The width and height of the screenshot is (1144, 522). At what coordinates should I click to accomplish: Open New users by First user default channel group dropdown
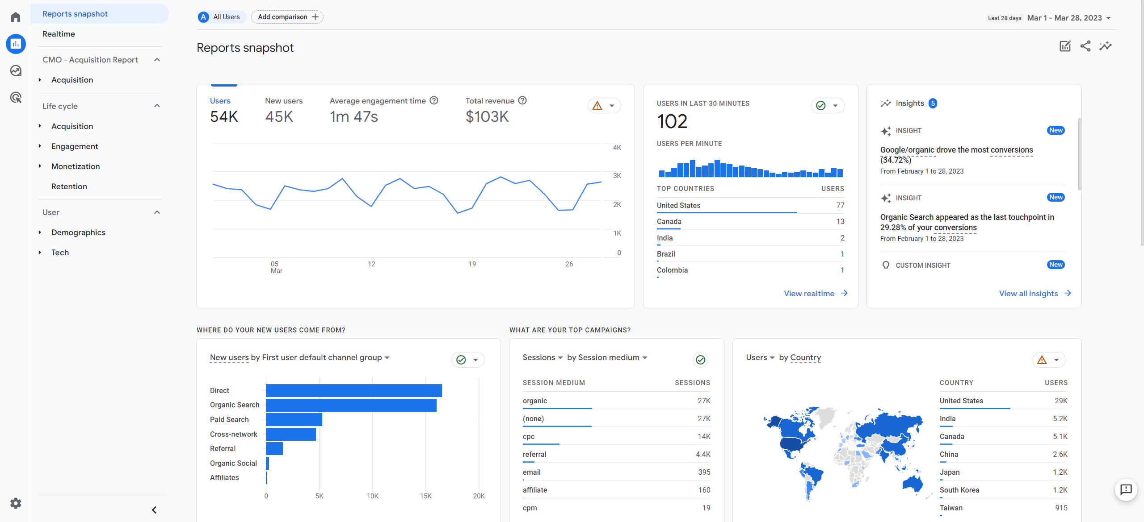click(387, 357)
